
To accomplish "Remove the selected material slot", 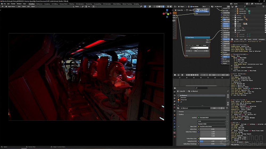I will pyautogui.click(x=228, y=97).
